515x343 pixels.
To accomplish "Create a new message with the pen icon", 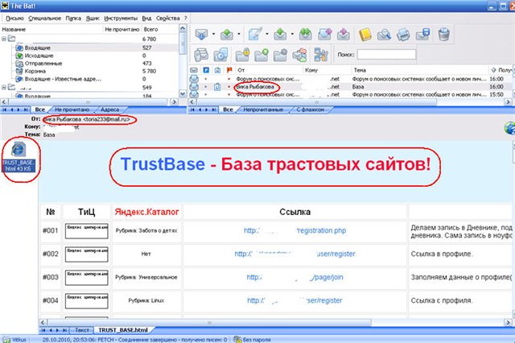I will click(x=255, y=34).
